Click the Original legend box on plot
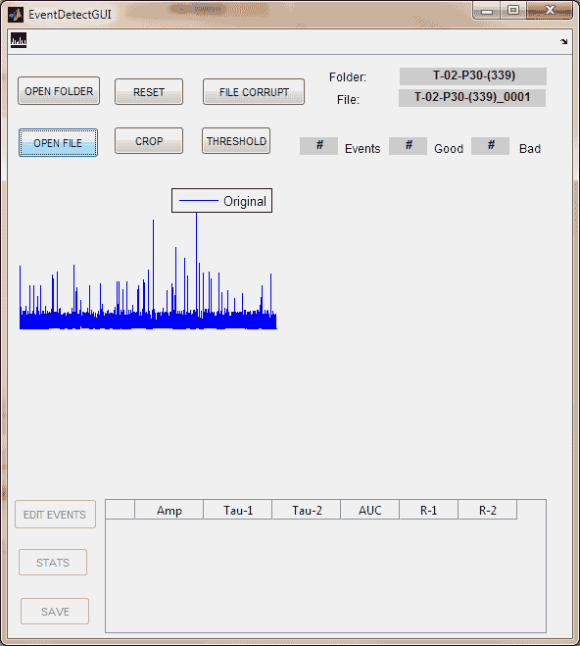This screenshot has width=580, height=646. 221,201
